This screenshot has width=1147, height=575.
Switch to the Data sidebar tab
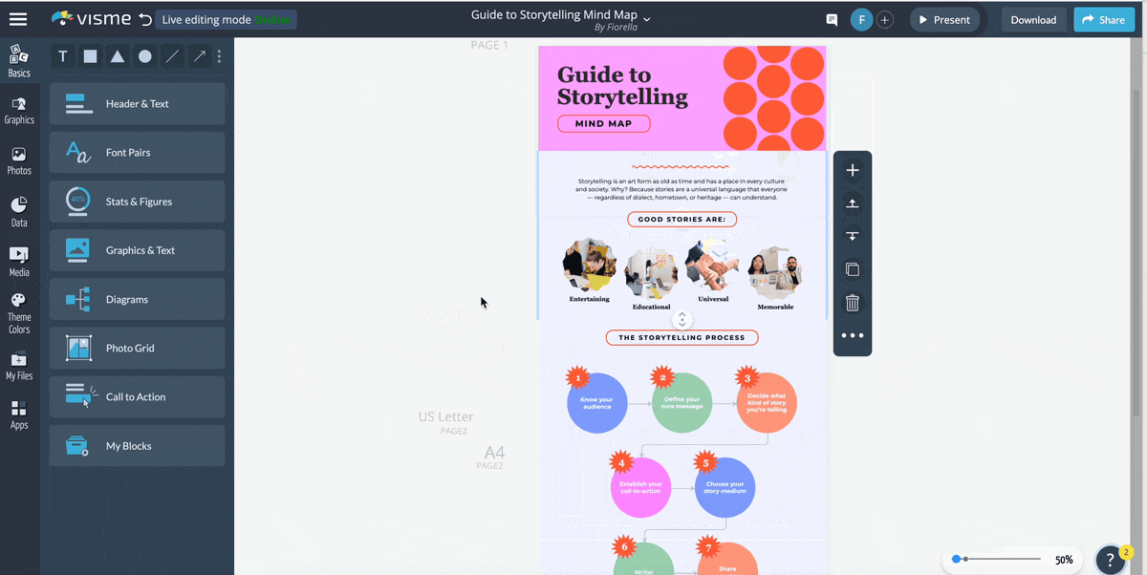click(19, 211)
